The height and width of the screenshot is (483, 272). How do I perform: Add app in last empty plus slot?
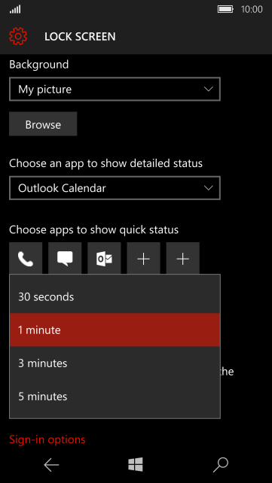tap(183, 258)
